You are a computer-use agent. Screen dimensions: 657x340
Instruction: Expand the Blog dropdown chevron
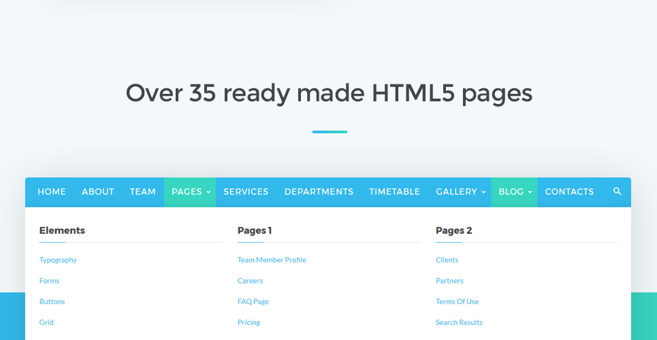530,192
